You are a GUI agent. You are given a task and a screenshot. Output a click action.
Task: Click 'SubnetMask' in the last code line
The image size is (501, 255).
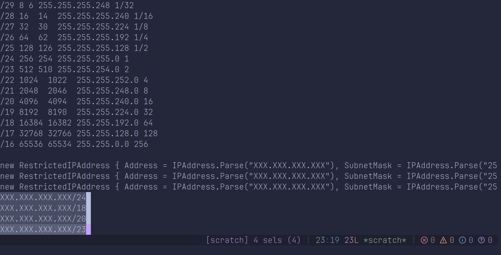tap(368, 187)
